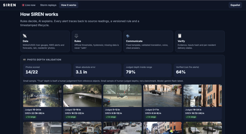Click in range badge under SIREN 18

pos(191,117)
